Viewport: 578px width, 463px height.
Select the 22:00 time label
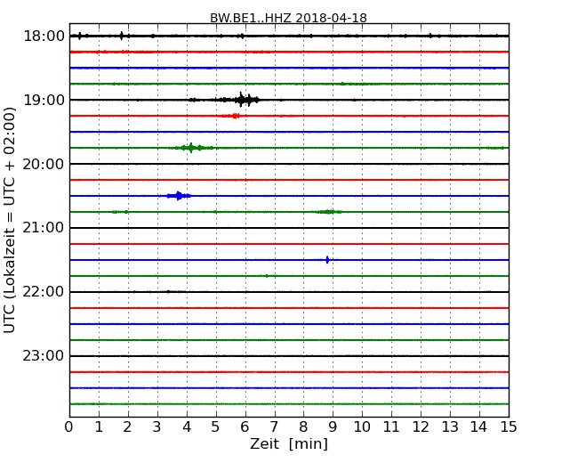44,292
